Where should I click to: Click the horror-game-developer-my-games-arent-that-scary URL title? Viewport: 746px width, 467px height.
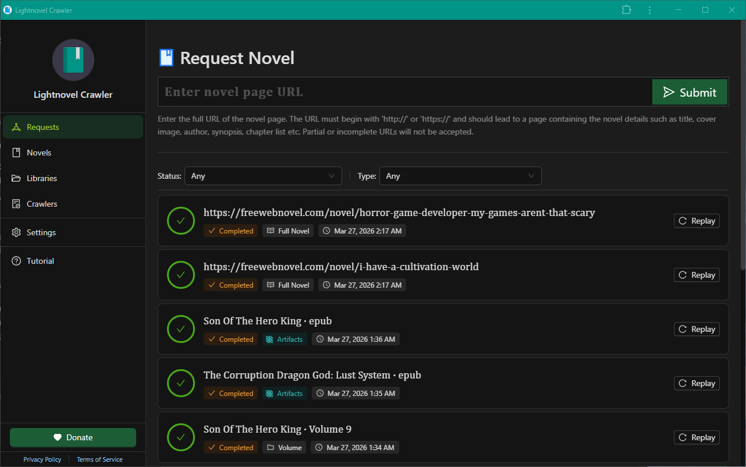pyautogui.click(x=399, y=213)
